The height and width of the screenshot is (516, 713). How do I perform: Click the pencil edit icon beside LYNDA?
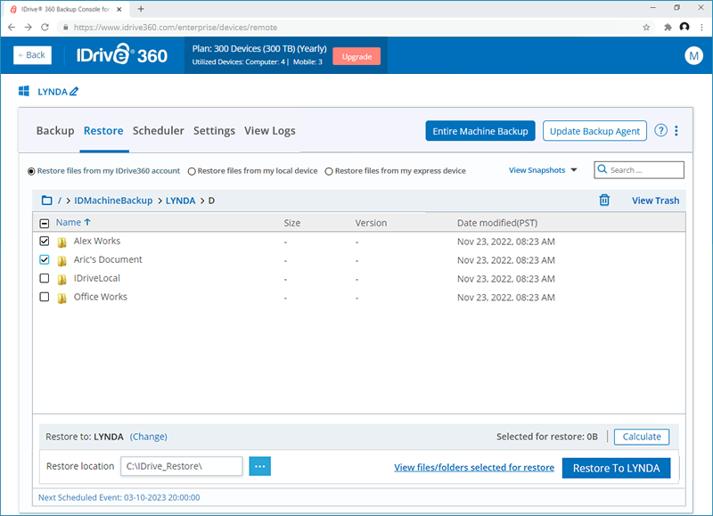point(74,92)
